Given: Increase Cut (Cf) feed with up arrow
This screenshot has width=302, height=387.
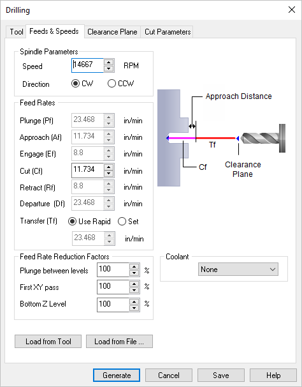Looking at the screenshot, I should 109,167.
